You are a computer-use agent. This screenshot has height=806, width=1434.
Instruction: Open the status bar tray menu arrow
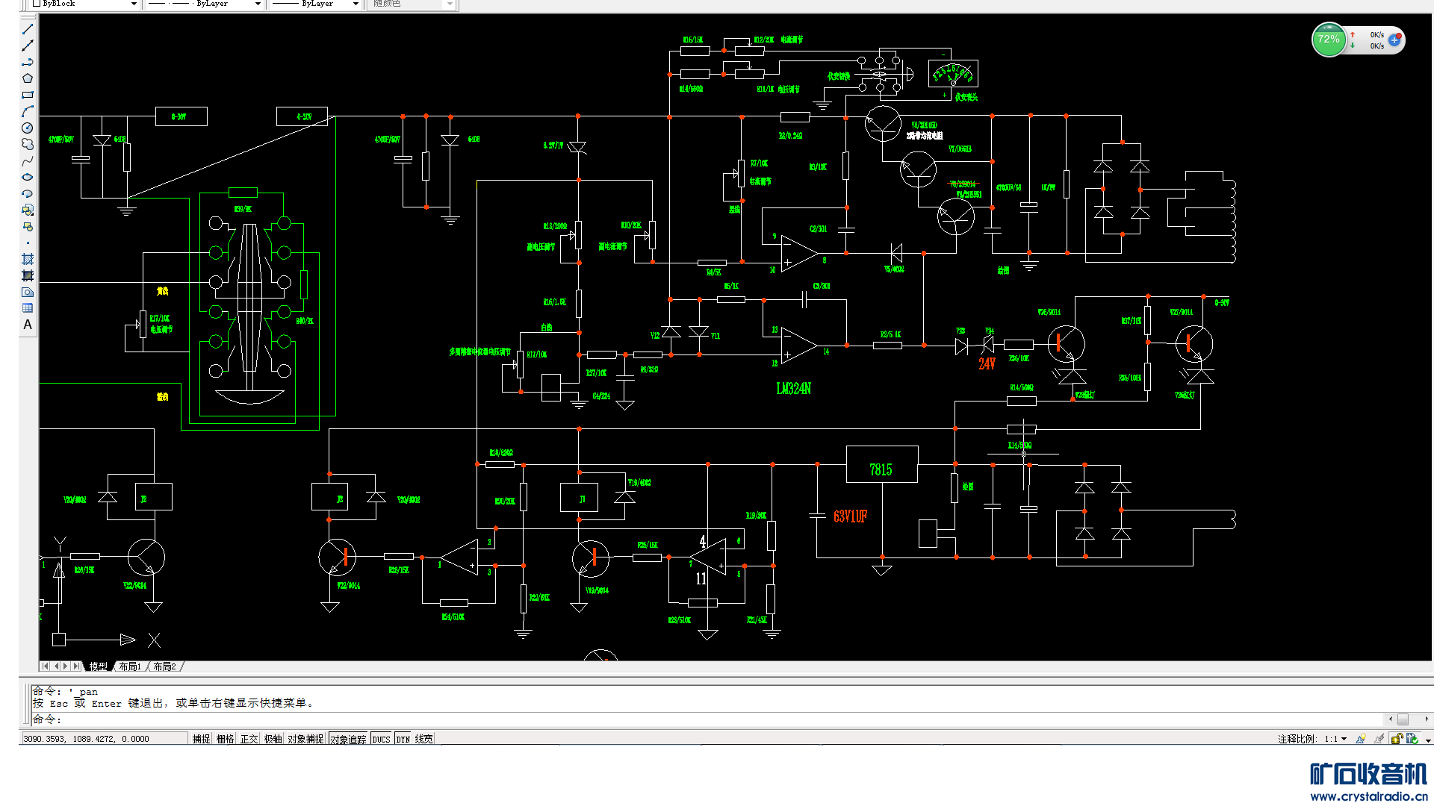click(1428, 740)
